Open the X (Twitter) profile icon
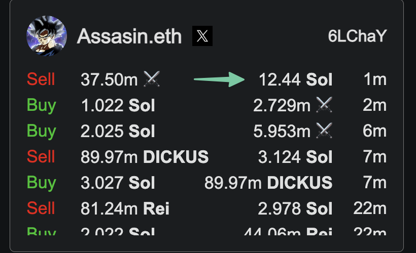The width and height of the screenshot is (416, 253). [x=202, y=36]
